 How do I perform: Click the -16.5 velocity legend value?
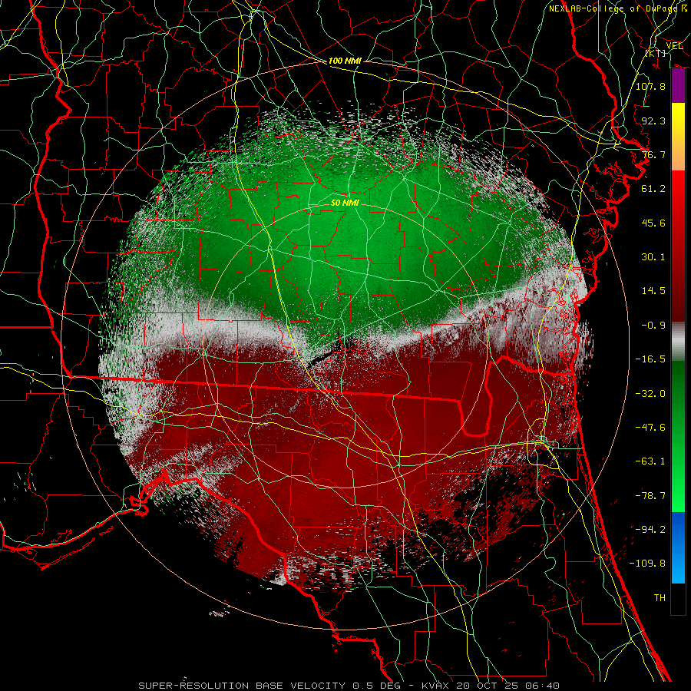tap(650, 359)
